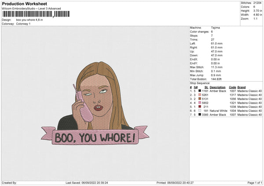Screen dimensions: 264x186
Task: Click the 'Up:' measurement label
Action: pos(192,51)
